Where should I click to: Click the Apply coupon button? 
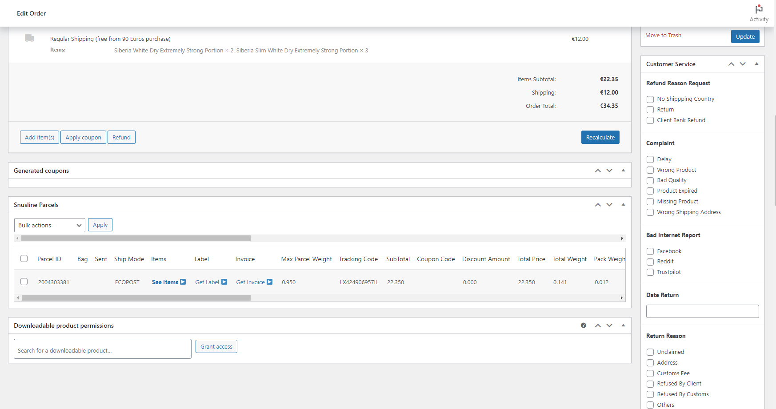(83, 137)
